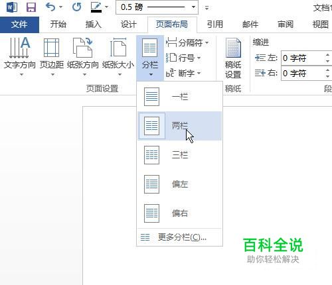Open the undo history dropdown arrow
This screenshot has height=285, width=332.
[60, 7]
